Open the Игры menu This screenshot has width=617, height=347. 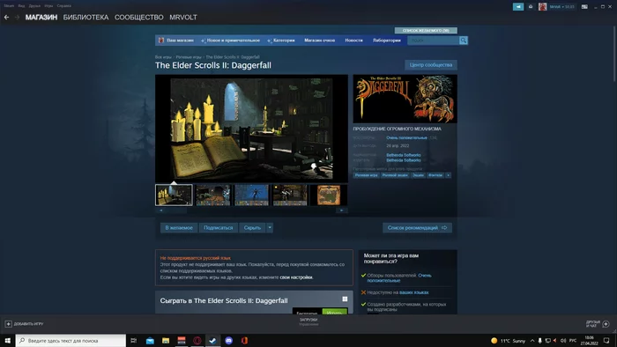(x=48, y=6)
